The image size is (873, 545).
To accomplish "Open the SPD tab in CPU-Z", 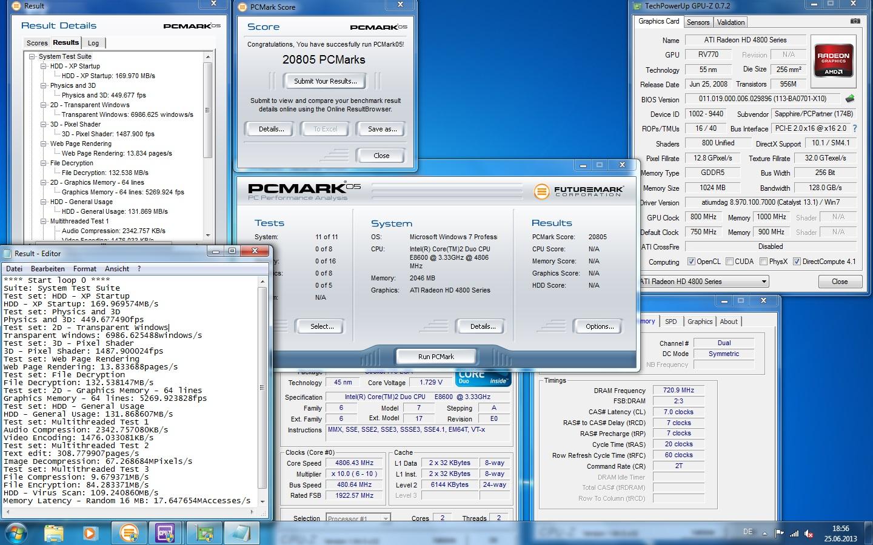I will [x=671, y=322].
